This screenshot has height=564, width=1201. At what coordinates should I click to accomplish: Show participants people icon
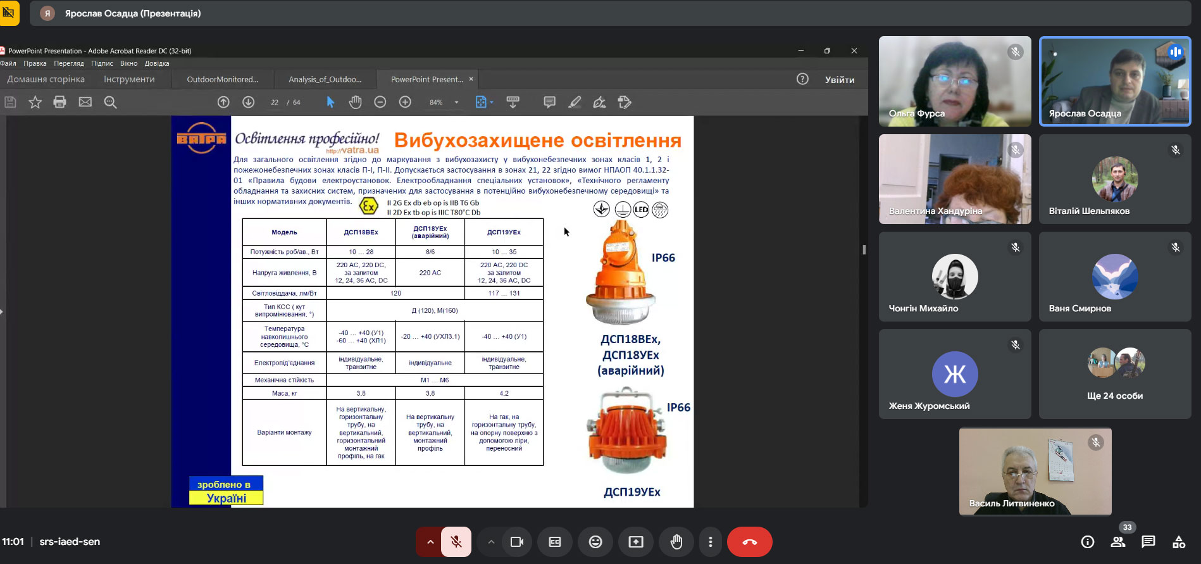tap(1118, 542)
